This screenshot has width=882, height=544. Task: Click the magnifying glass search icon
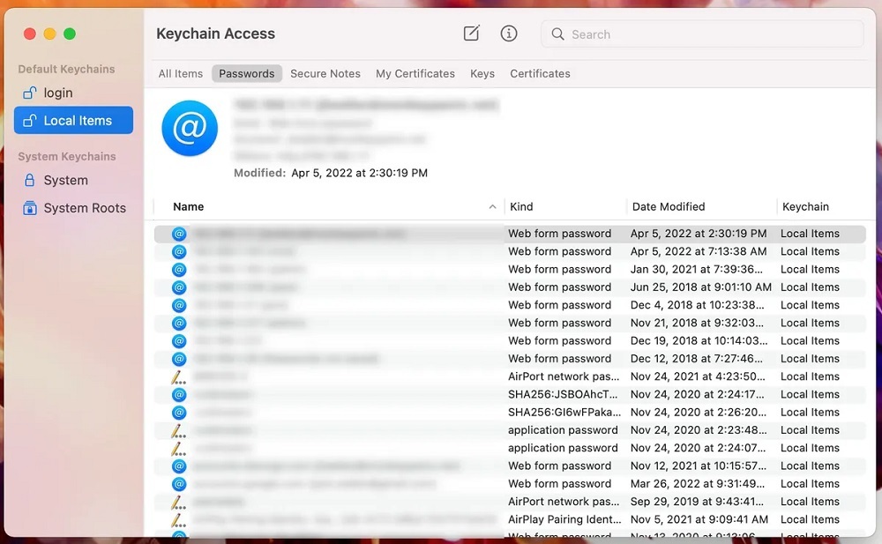[x=557, y=34]
